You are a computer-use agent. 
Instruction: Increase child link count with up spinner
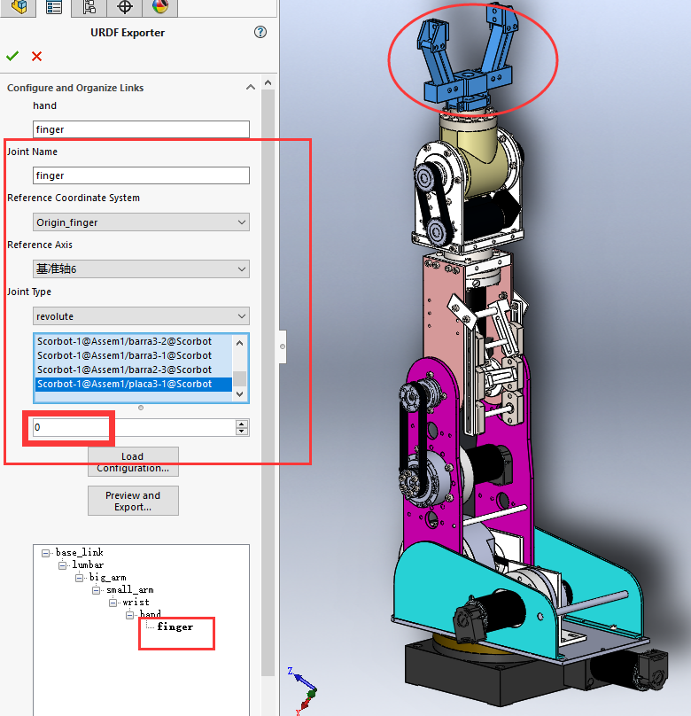[242, 424]
